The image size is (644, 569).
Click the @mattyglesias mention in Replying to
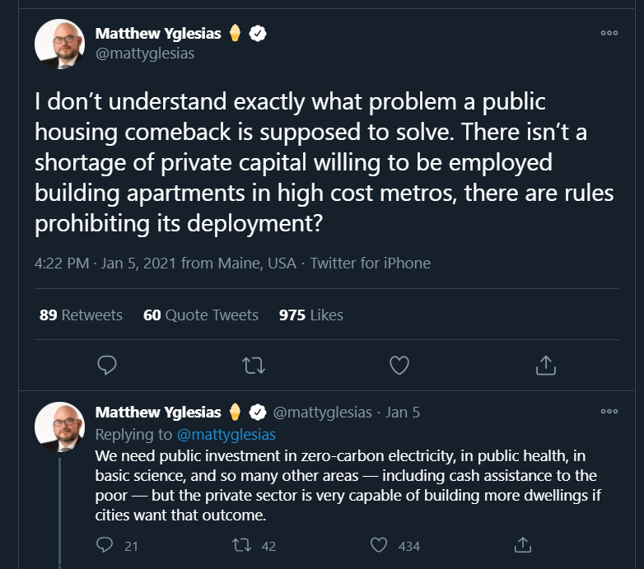[226, 434]
